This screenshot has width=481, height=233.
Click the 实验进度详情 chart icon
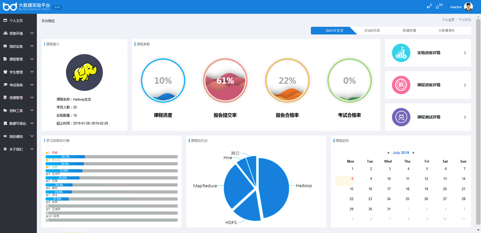[x=401, y=53]
